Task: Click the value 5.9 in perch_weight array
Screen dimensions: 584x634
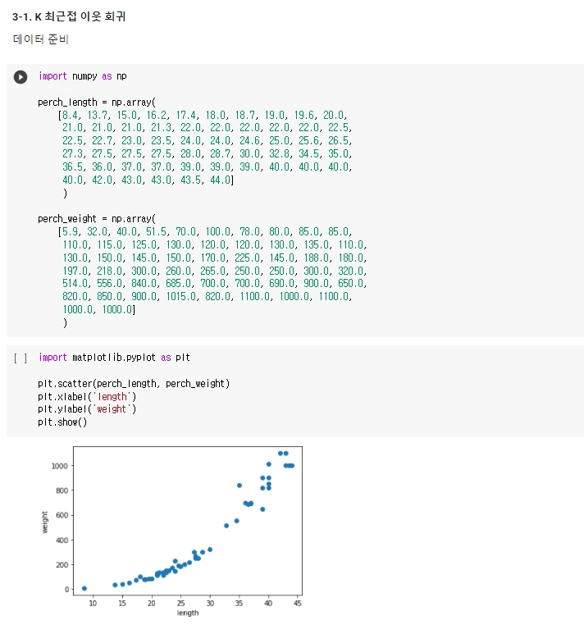Action: [71, 232]
